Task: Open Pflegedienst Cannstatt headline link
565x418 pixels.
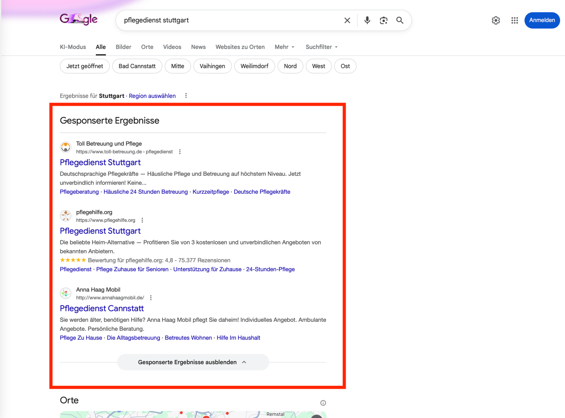Action: tap(102, 309)
